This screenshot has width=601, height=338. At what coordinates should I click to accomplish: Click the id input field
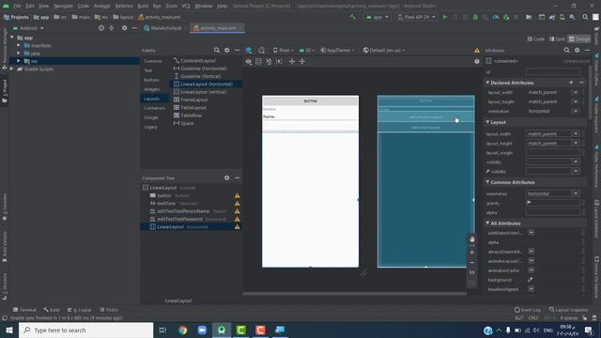pyautogui.click(x=553, y=71)
